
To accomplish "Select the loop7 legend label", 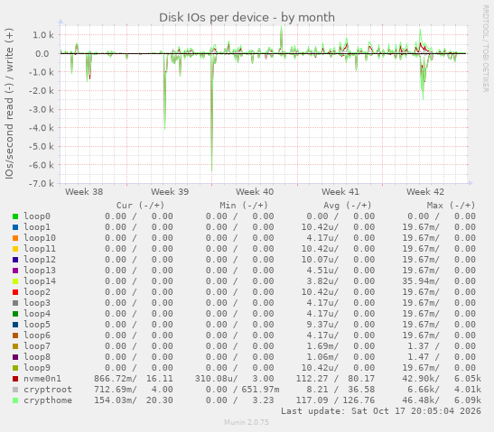I will click(37, 346).
